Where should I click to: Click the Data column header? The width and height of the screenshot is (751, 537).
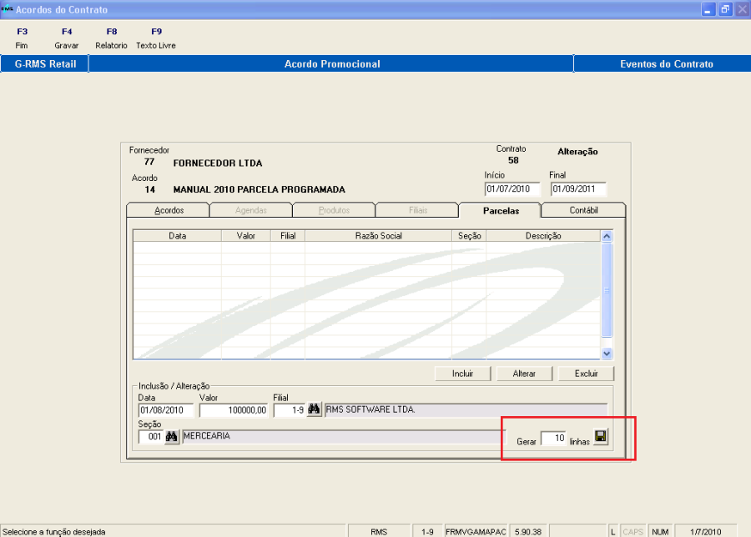pos(177,235)
